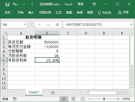Image resolution: width=135 pixels, height=102 pixels.
Task: Click macro recording icon in status bar
Action: click(x=15, y=99)
